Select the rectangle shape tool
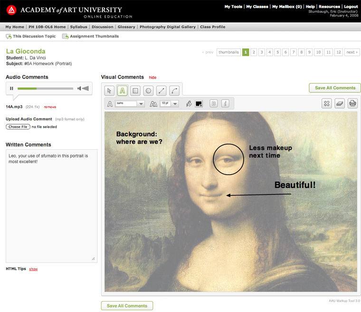 coord(135,90)
